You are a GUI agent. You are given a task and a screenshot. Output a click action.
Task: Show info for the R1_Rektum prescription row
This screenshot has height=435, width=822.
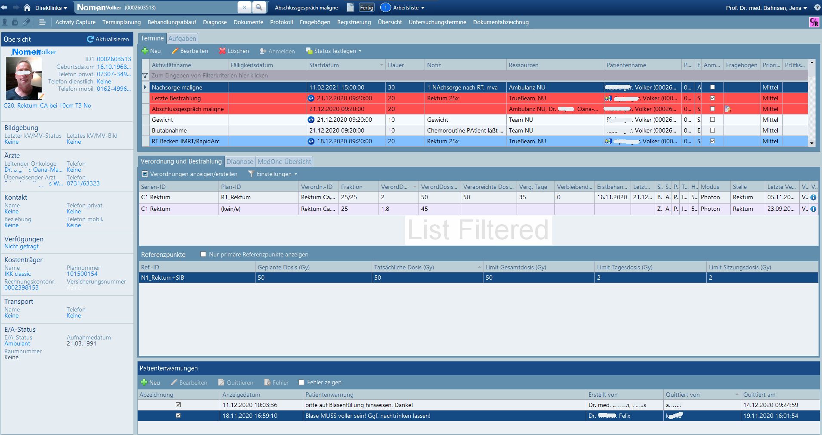(813, 197)
